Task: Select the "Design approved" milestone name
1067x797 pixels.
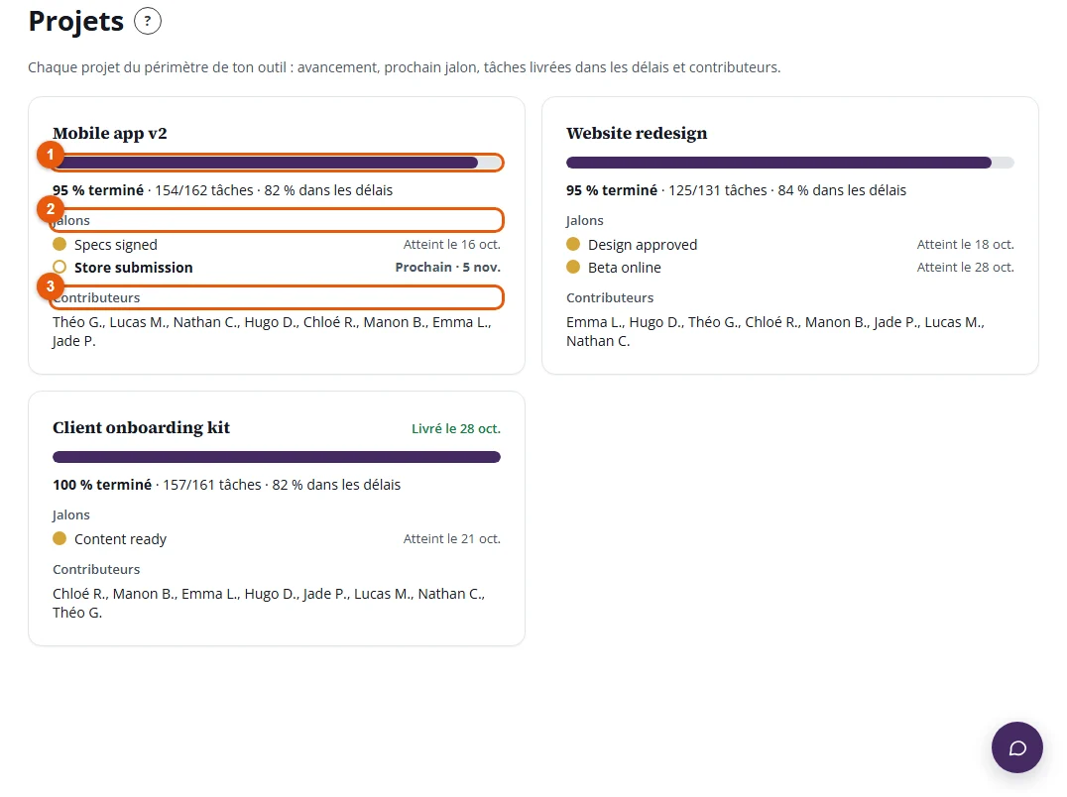Action: [x=643, y=245]
